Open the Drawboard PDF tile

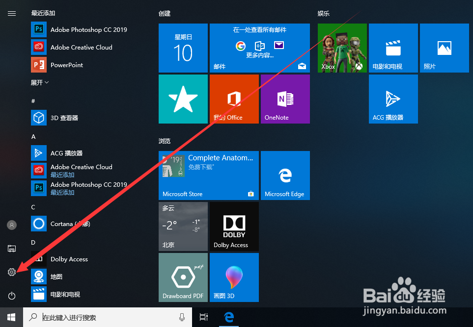pos(183,277)
